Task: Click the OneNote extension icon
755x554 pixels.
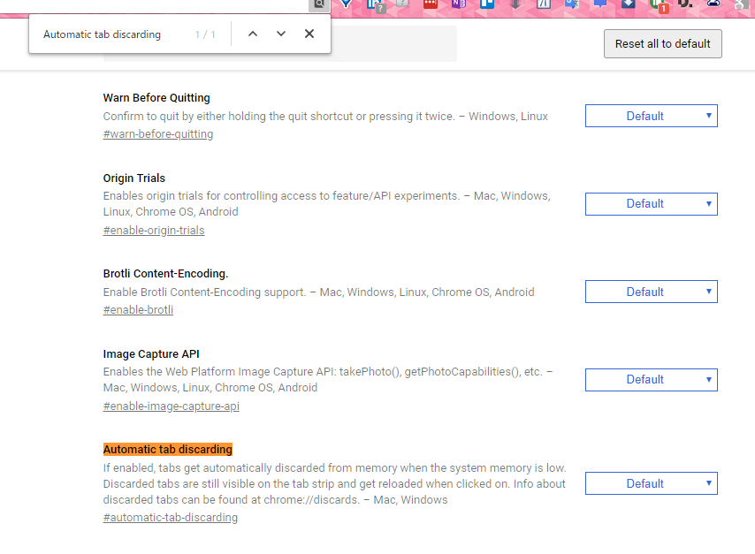Action: 458,4
